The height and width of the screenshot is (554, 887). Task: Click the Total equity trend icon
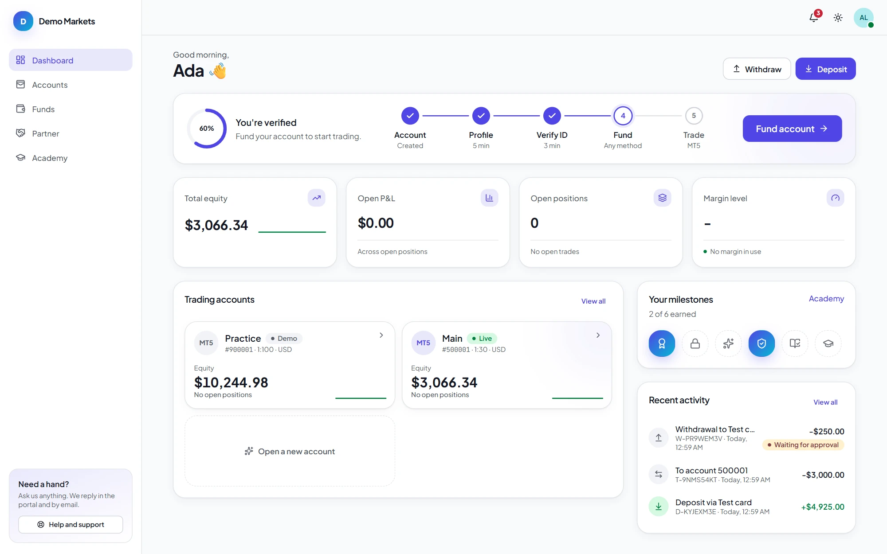[317, 198]
